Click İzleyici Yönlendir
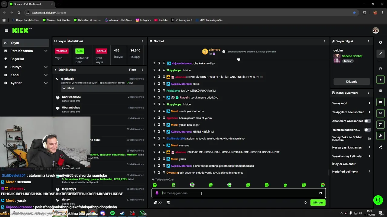The width and height of the screenshot is (387, 217). pos(344,164)
